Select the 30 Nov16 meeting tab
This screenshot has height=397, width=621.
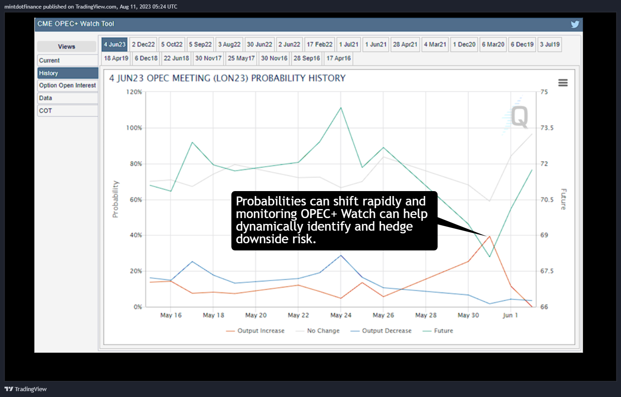pos(274,58)
